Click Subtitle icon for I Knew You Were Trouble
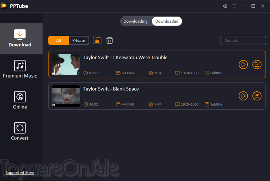The image size is (270, 181). [x=207, y=73]
